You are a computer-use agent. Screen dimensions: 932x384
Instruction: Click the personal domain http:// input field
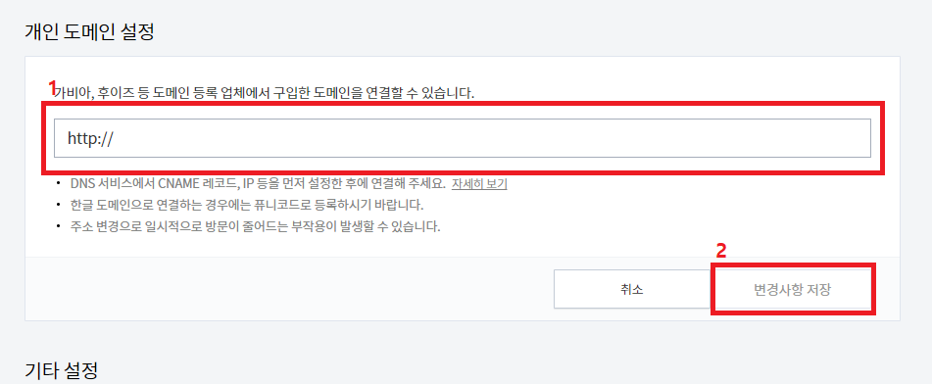coord(463,138)
